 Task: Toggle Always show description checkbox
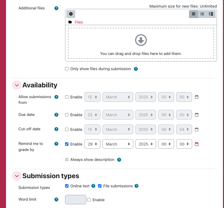tap(67, 159)
